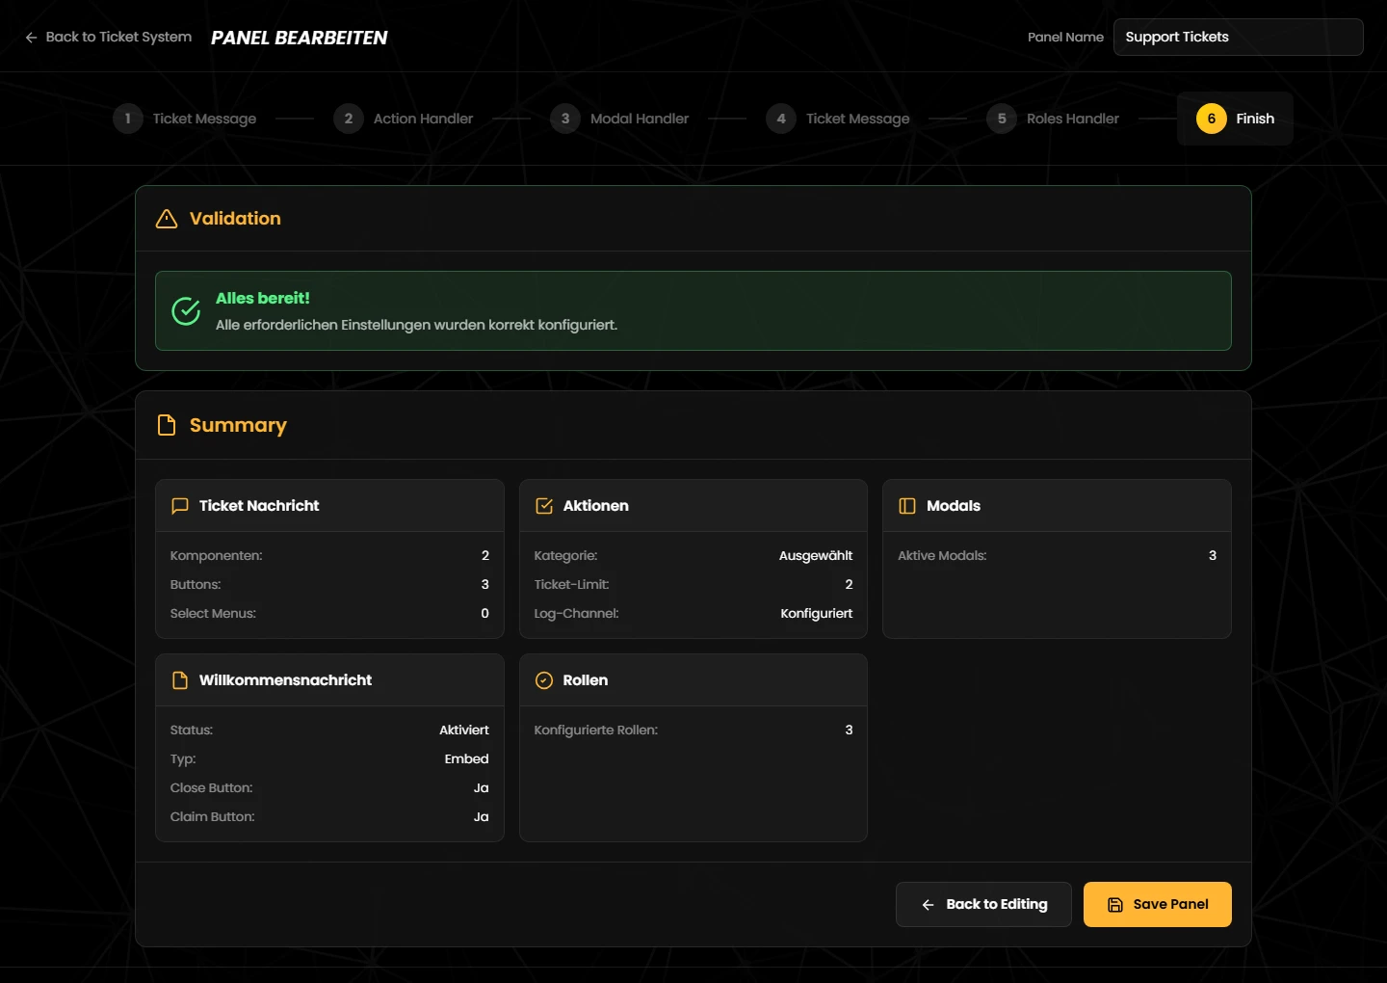
Task: Click the Komponenten: row label
Action: 217,556
